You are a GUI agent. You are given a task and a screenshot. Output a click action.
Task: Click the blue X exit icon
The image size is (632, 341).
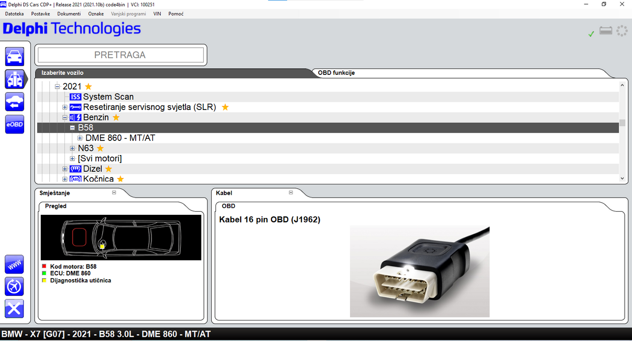click(x=14, y=309)
